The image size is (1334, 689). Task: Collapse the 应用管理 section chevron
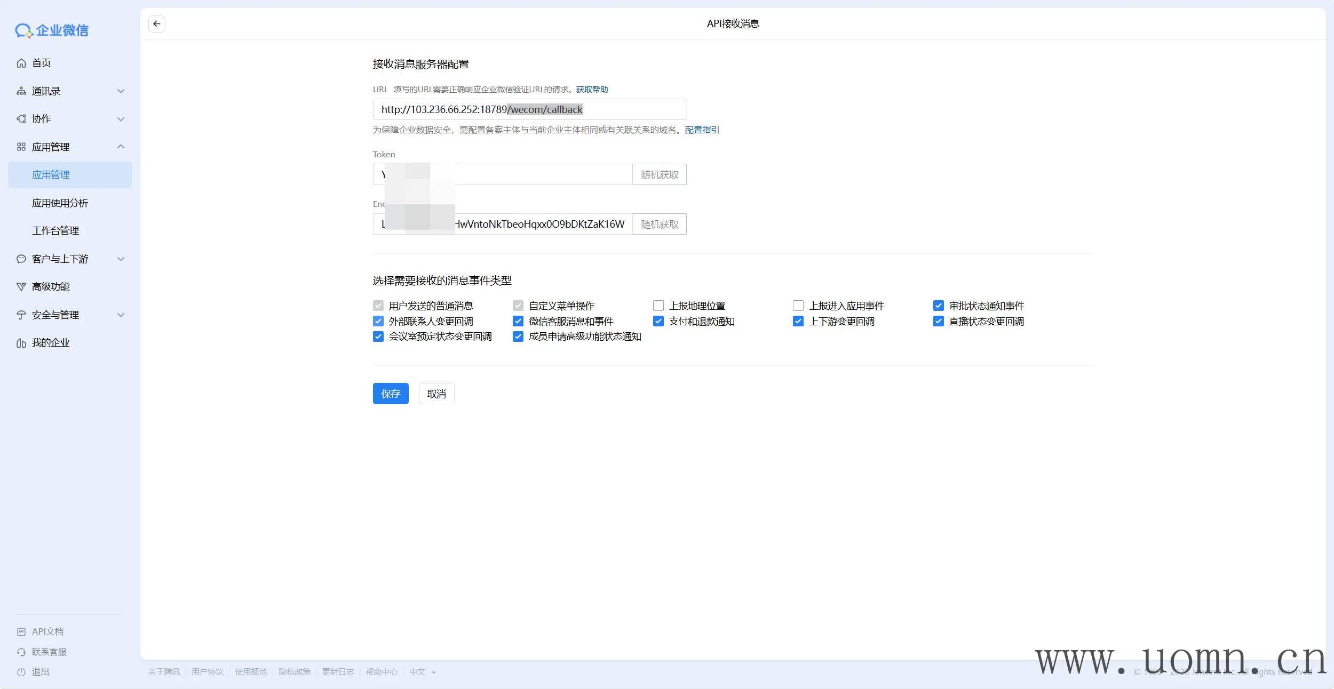point(121,147)
